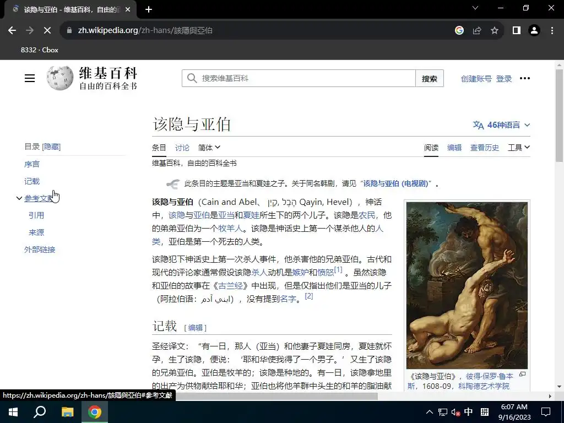Open the Windows Start menu
This screenshot has height=423, width=564.
[13, 412]
